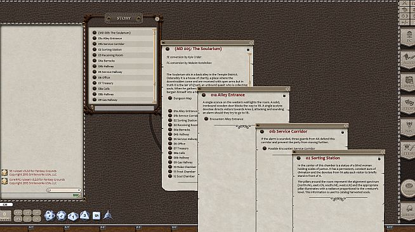Click Dungeon Map link icon in Soularium window
This screenshot has width=415, height=232.
170,98
